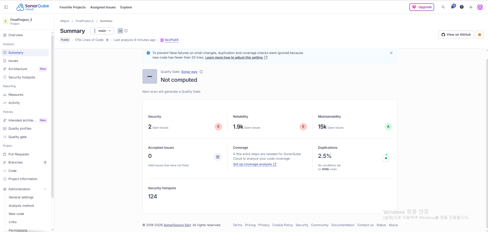This screenshot has width=488, height=232.
Task: Open Security hotspots in the sidebar
Action: click(25, 77)
